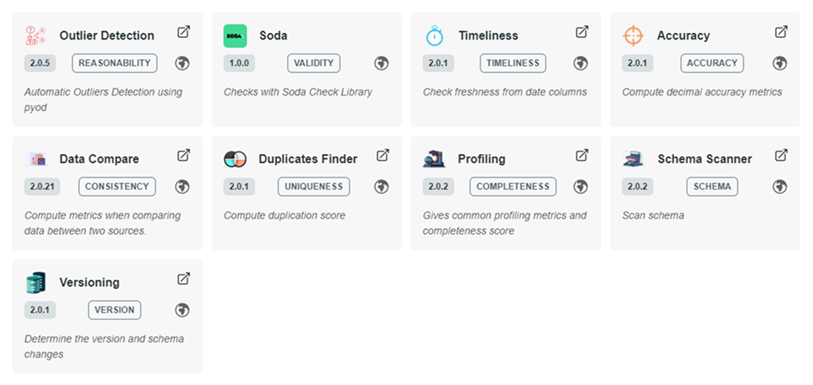Click the Versioning database icon
Screen dimensions: 813x385
coord(36,282)
